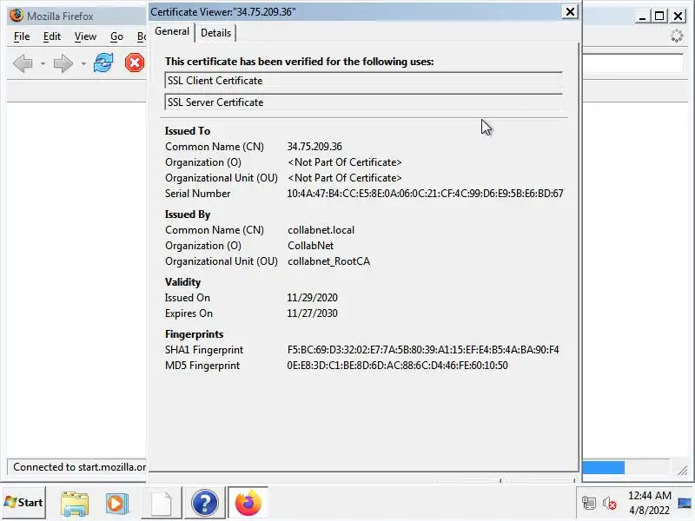Click the window resize grip in Firefox
The height and width of the screenshot is (521, 695).
pyautogui.click(x=682, y=471)
